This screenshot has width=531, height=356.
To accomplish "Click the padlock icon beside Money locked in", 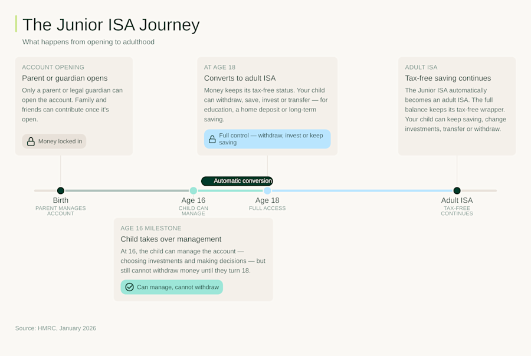I will pyautogui.click(x=31, y=141).
